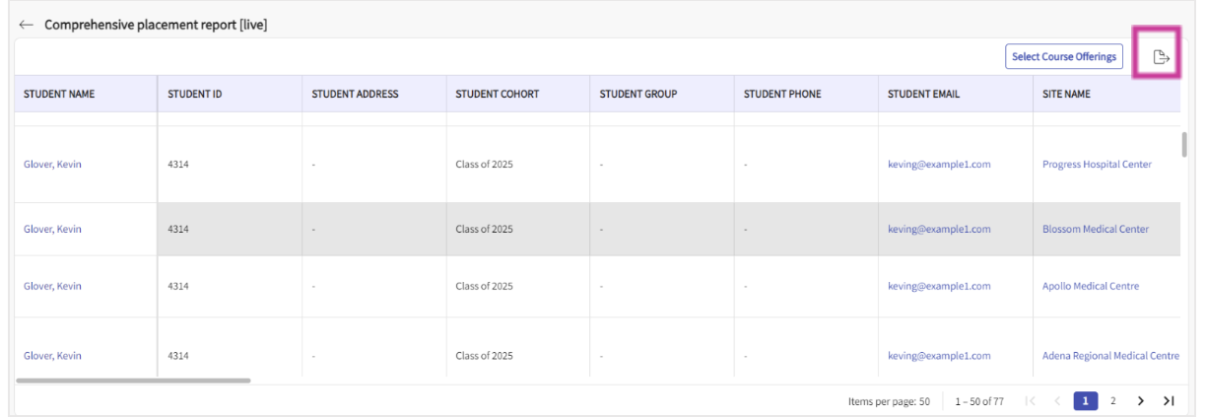Select page 2 in pagination
Image resolution: width=1206 pixels, height=418 pixels.
1113,401
